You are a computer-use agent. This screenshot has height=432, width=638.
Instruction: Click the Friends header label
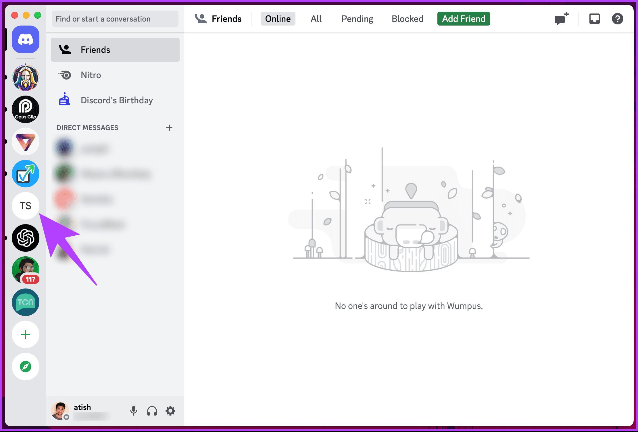click(227, 19)
